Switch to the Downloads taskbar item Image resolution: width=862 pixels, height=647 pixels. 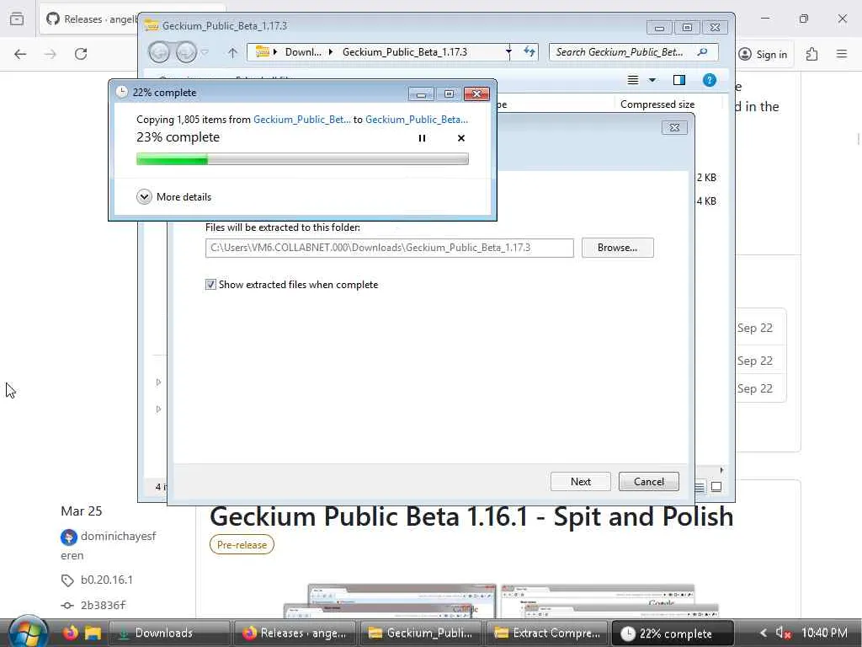[x=168, y=633]
